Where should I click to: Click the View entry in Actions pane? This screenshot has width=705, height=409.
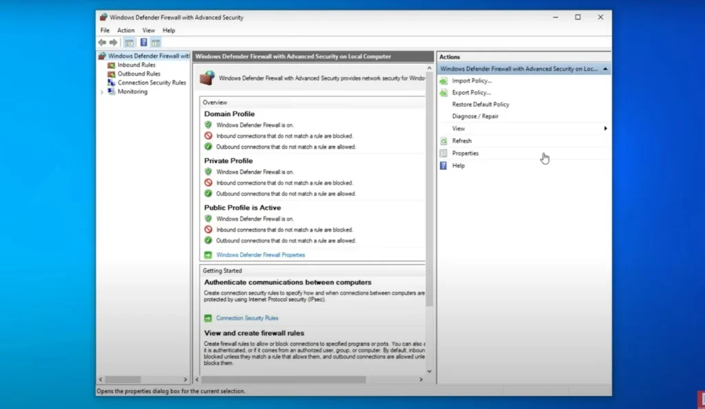[x=458, y=129]
